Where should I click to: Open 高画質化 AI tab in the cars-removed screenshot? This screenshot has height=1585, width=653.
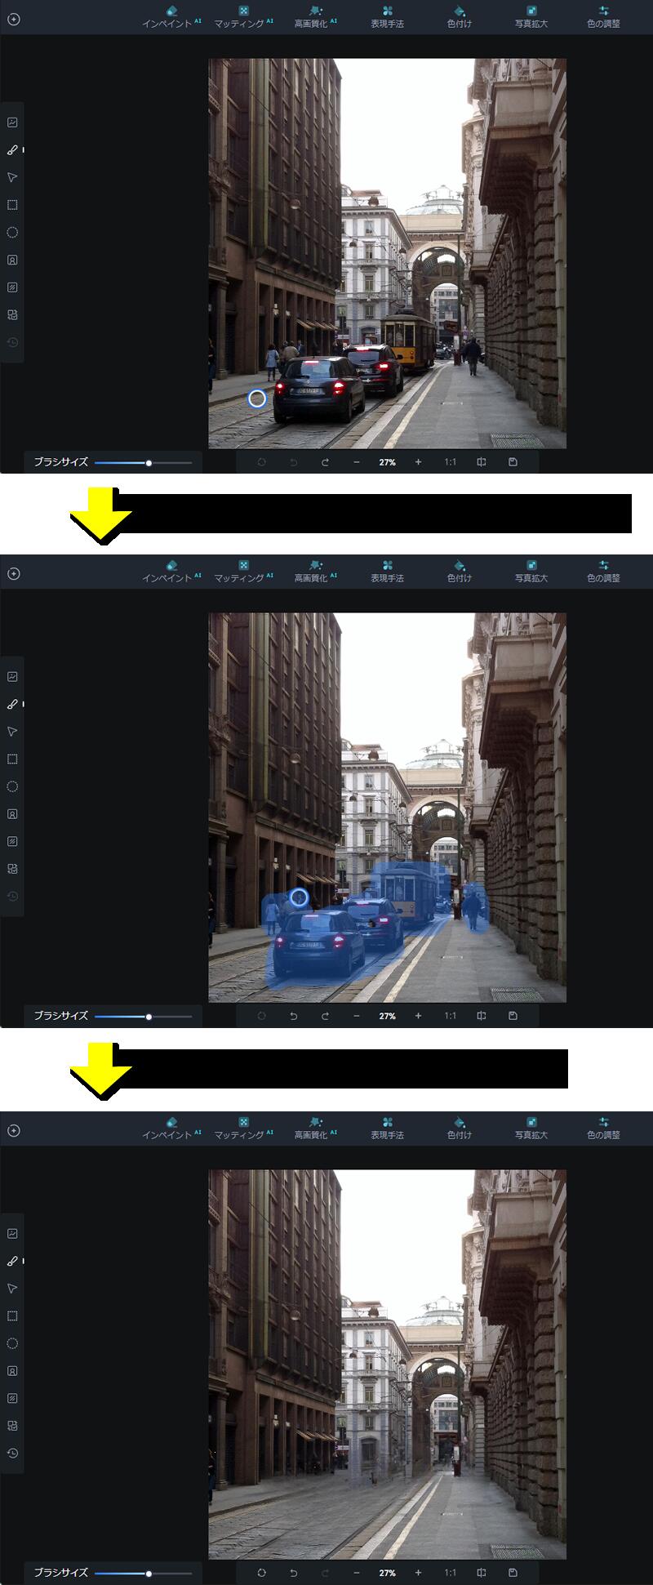pyautogui.click(x=315, y=1128)
